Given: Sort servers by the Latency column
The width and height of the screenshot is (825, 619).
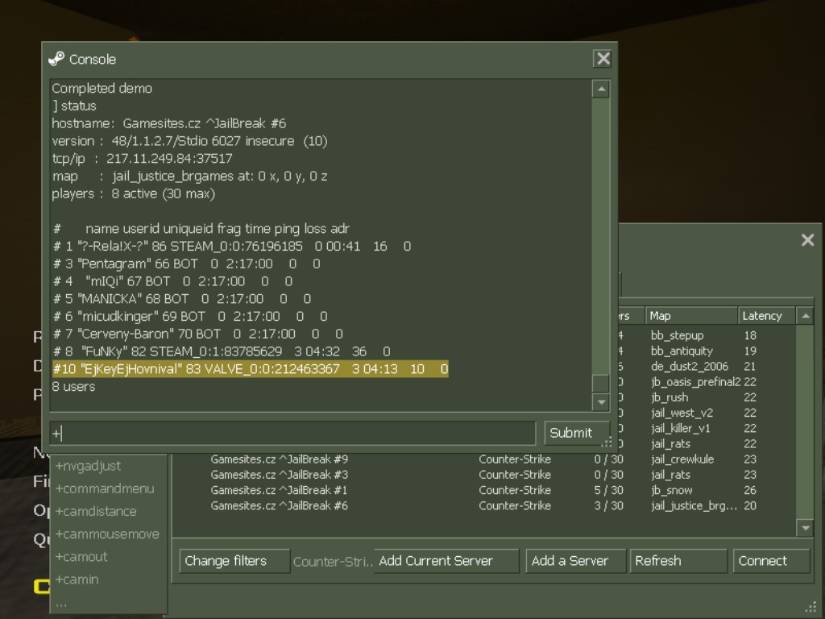Looking at the screenshot, I should 767,316.
